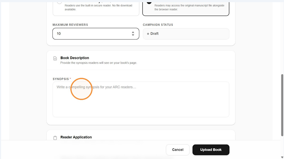This screenshot has height=159, width=284.
Task: Increase Maximum Reviewers with up arrow
Action: 133,32
